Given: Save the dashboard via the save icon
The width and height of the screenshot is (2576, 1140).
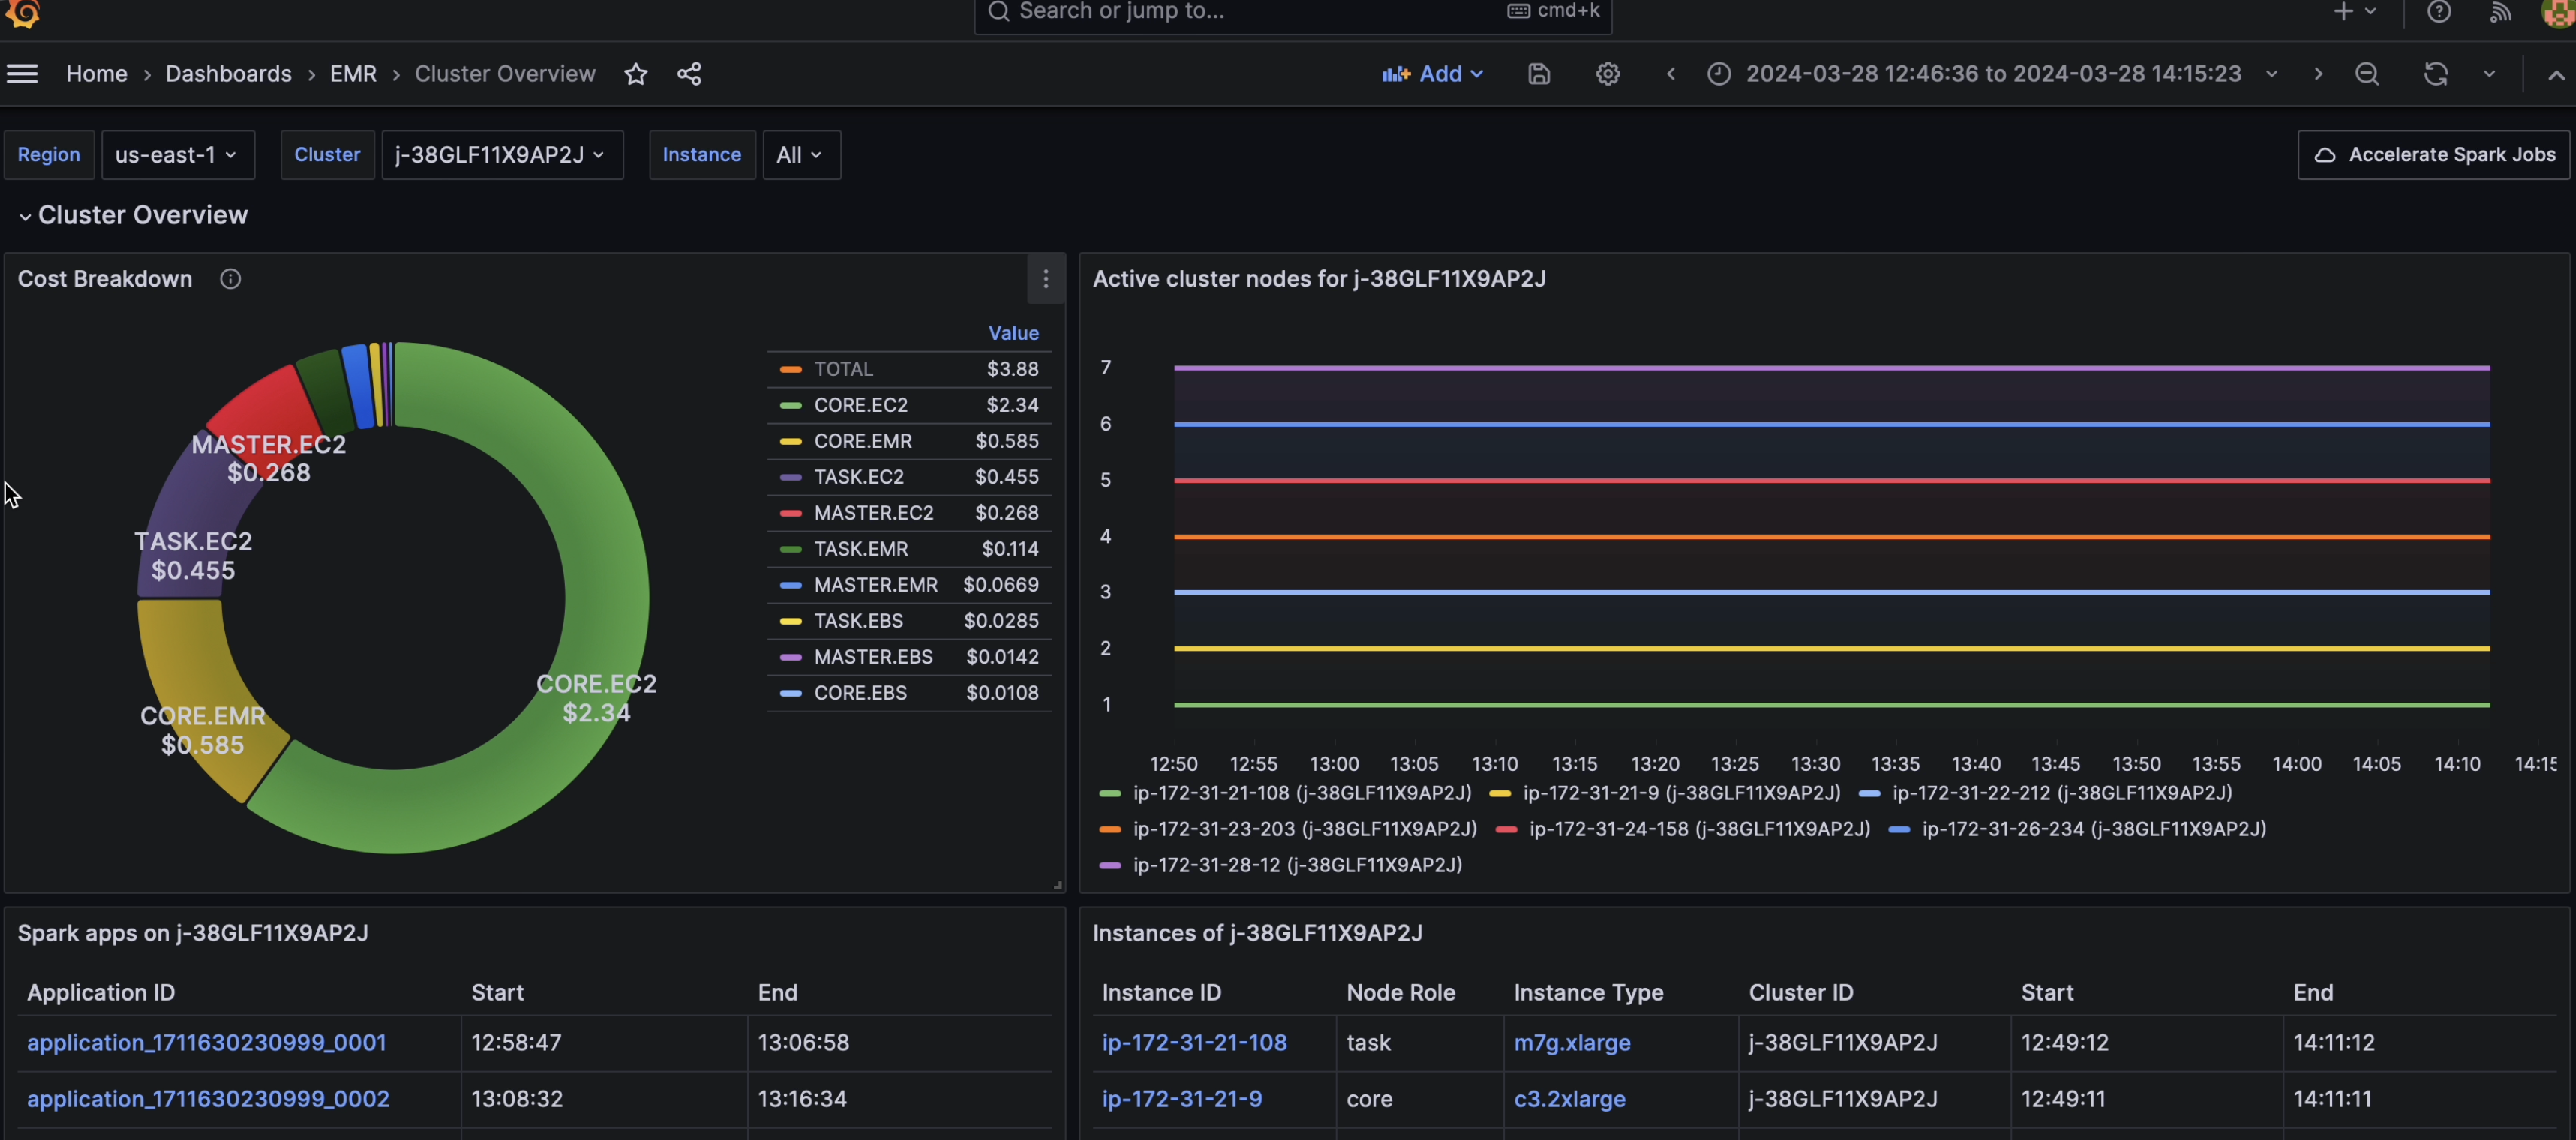Looking at the screenshot, I should (x=1538, y=73).
